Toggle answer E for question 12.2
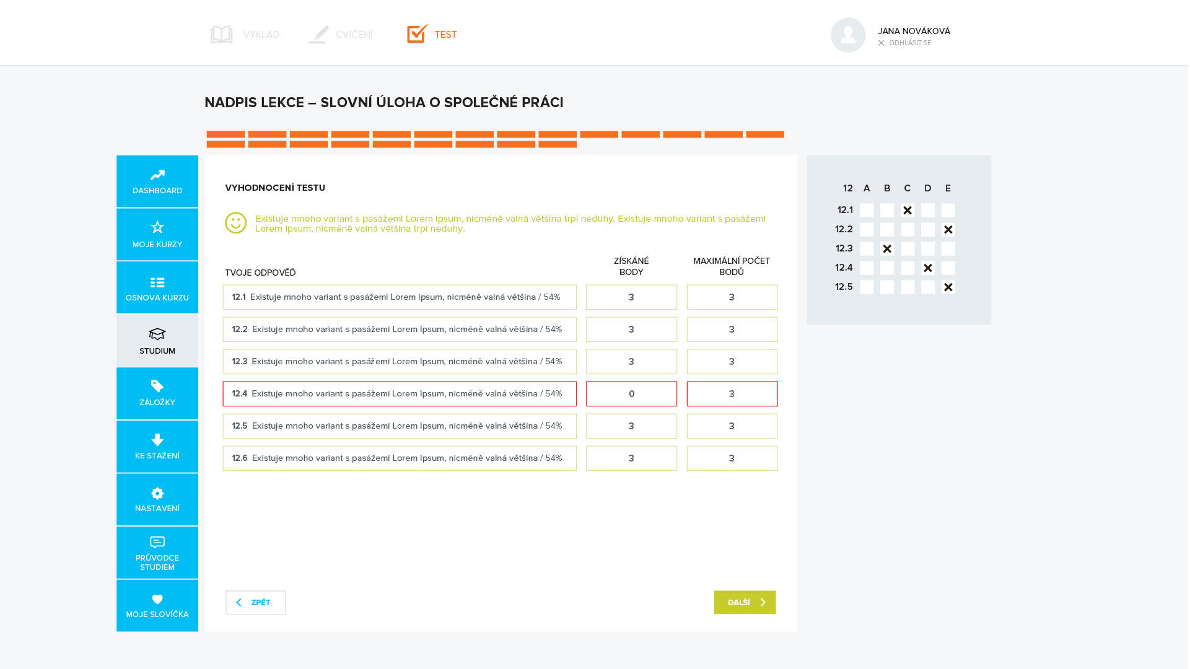The image size is (1190, 669). 948,230
